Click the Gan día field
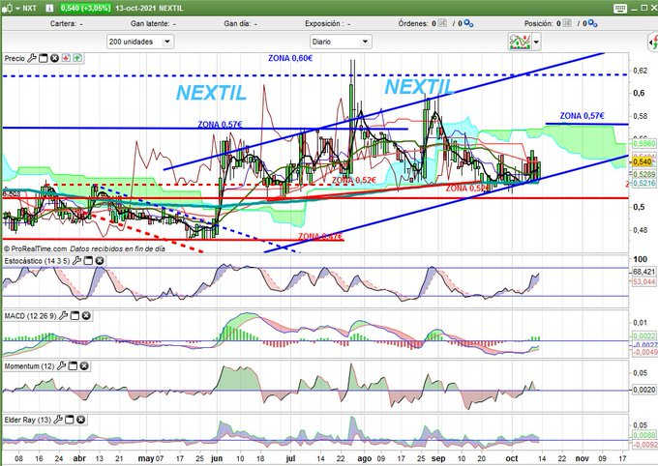Viewport: 658px width, 466px height. coord(240,24)
